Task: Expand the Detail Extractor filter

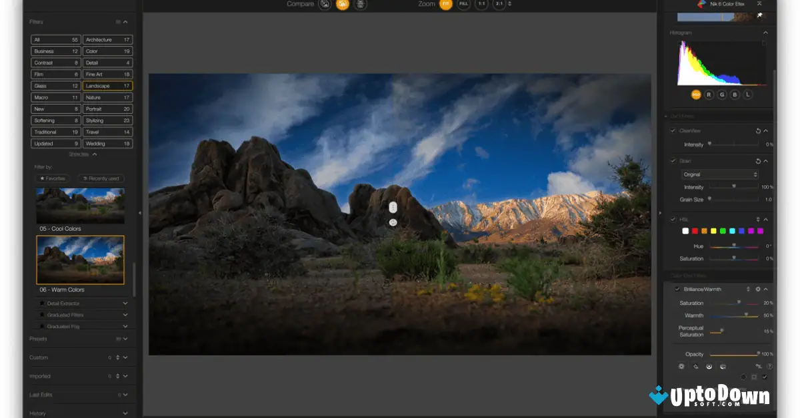Action: tap(125, 304)
